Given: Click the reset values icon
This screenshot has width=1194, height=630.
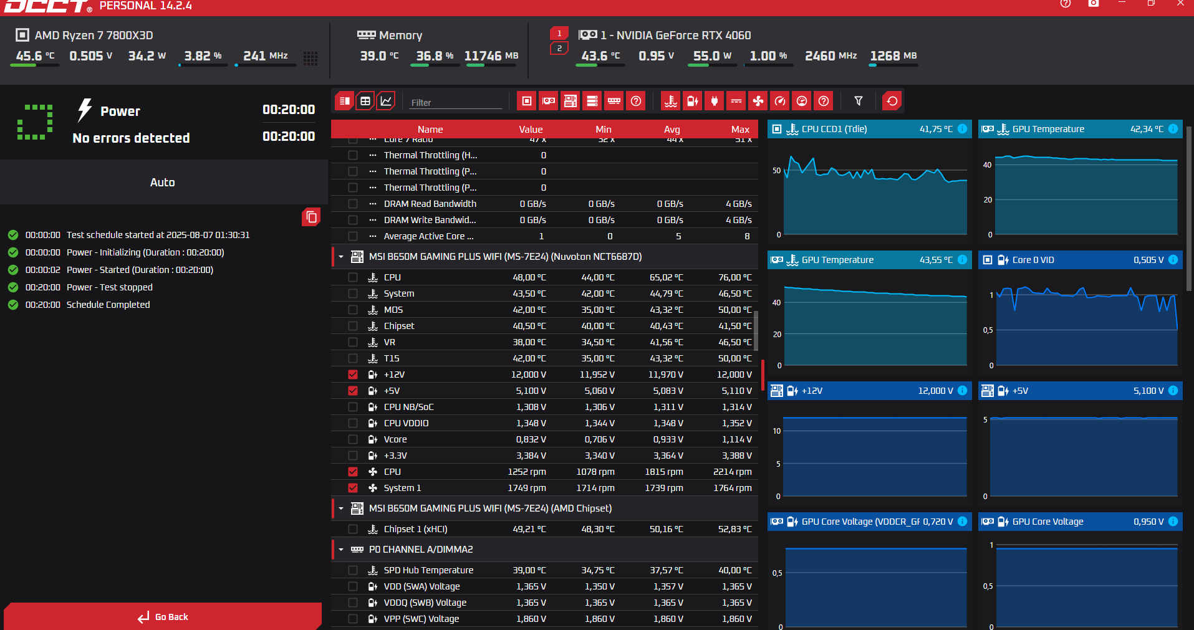Looking at the screenshot, I should tap(892, 101).
